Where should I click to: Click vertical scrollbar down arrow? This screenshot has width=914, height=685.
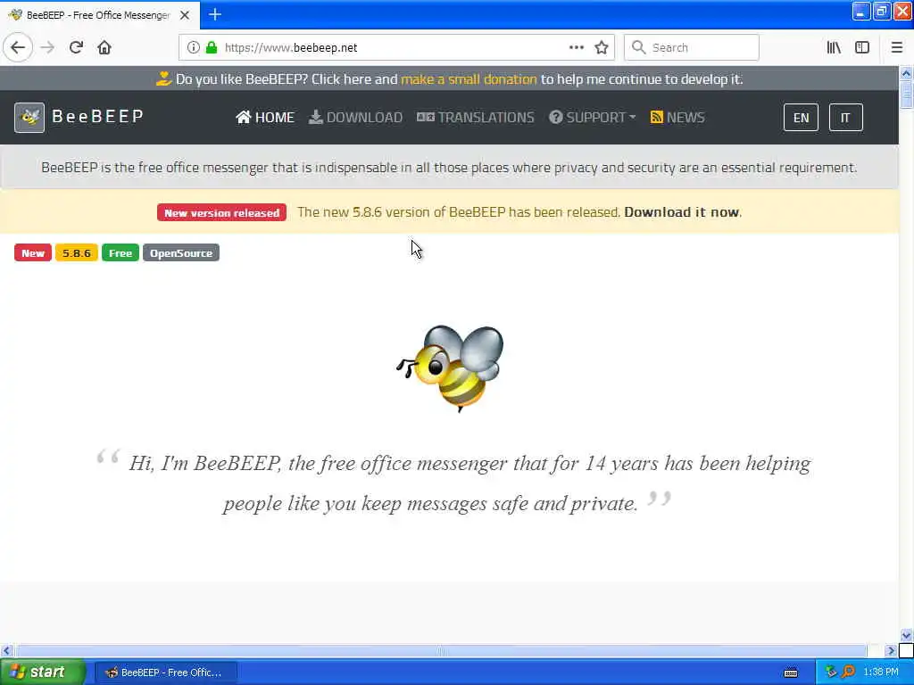click(x=906, y=635)
